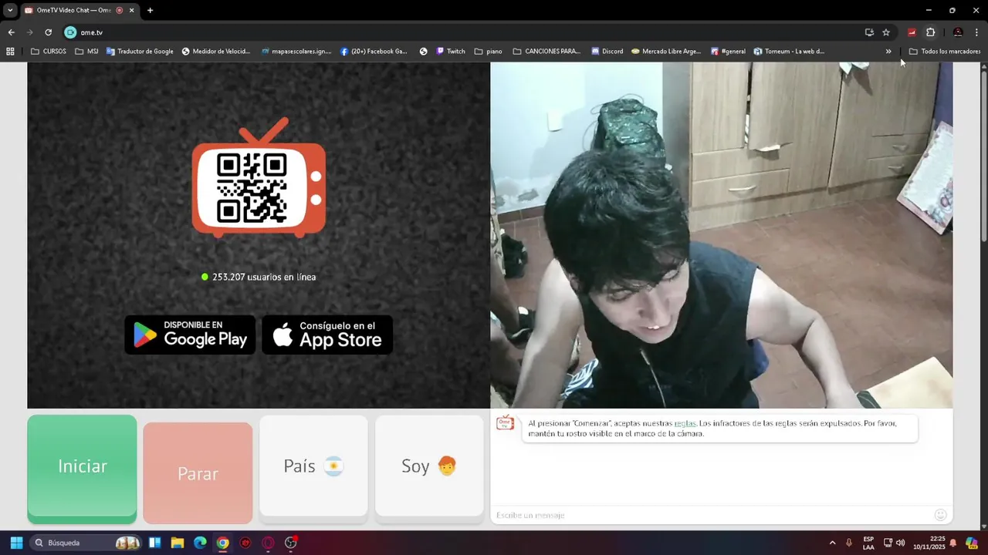This screenshot has height=555, width=988.
Task: Open the Opera GX taskbar icon
Action: [x=268, y=543]
